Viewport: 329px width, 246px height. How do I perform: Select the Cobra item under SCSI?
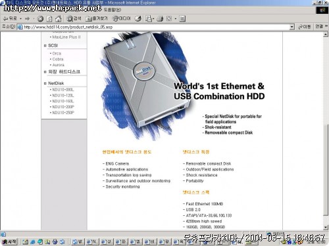[x=58, y=59]
